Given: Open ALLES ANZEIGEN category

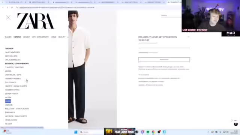Looking at the screenshot, I should 12,52.
